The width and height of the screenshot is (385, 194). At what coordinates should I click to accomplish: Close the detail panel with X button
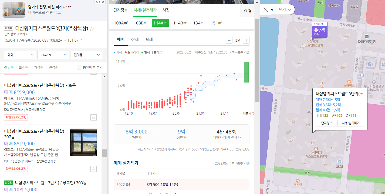tap(266, 10)
